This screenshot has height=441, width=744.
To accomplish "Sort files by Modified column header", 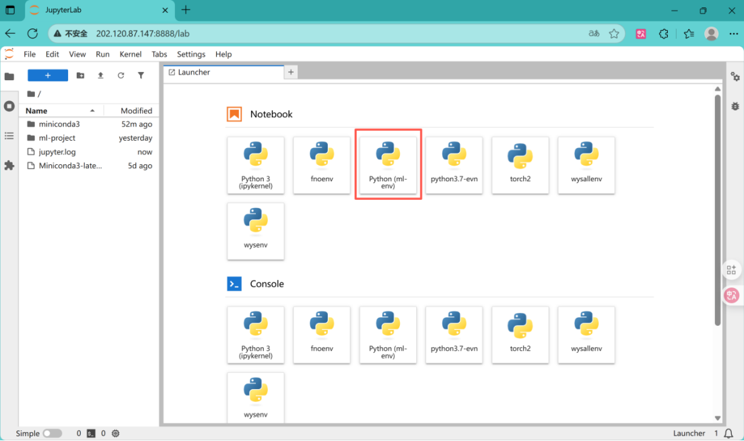I will (x=136, y=110).
